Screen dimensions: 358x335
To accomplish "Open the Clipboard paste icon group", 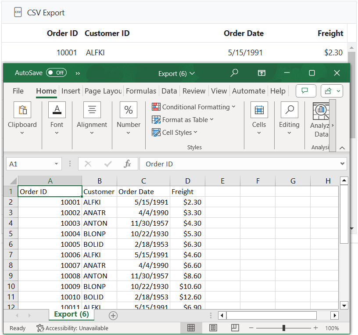I will pos(22,110).
